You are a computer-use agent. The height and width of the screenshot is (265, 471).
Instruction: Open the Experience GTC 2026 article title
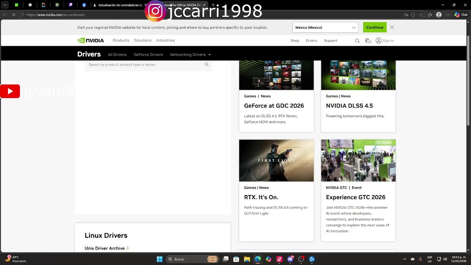[x=355, y=197]
